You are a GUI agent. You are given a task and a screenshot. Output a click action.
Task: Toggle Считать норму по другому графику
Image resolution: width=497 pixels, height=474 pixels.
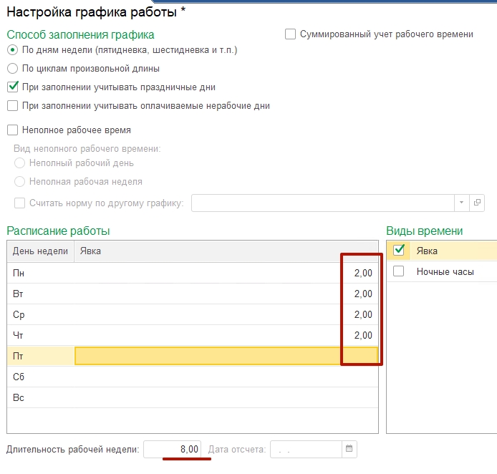click(x=19, y=203)
